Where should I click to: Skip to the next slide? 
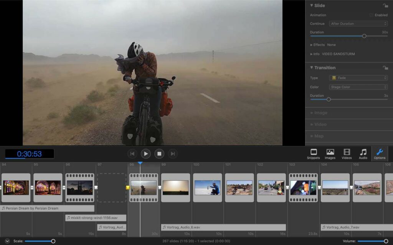click(x=173, y=154)
